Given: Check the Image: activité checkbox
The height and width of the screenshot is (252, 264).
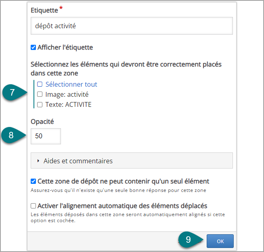Looking at the screenshot, I should point(40,94).
